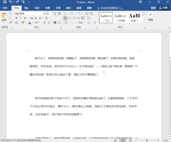Apply the red font color A

tap(29, 22)
